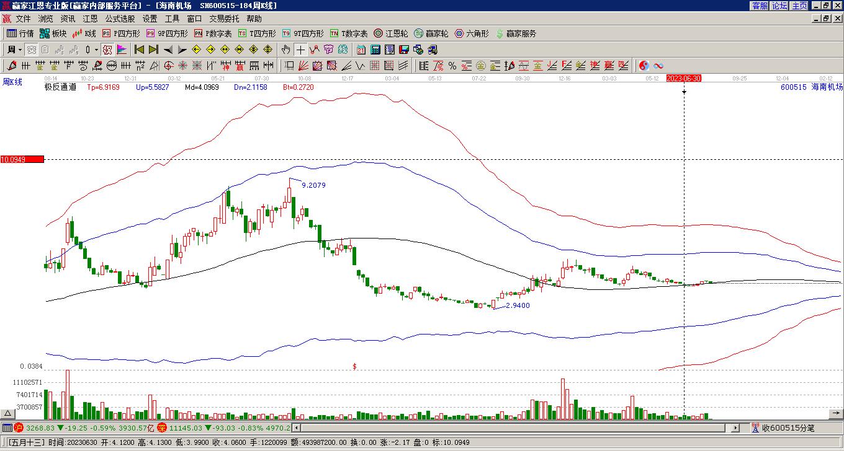This screenshot has width=844, height=451.
Task: Click the zigzag wave line tool
Action: [360, 66]
